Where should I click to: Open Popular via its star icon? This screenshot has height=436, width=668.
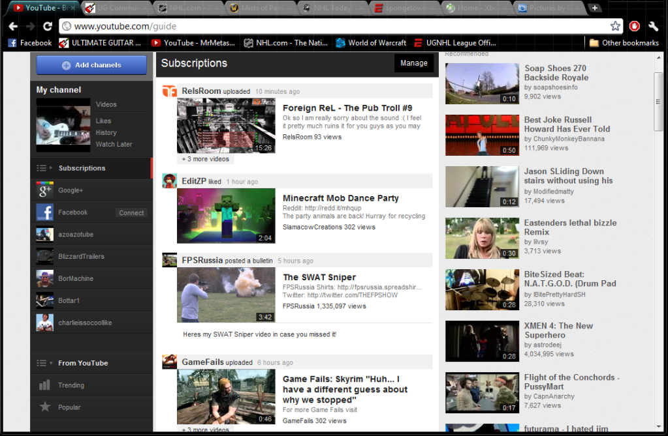click(44, 407)
